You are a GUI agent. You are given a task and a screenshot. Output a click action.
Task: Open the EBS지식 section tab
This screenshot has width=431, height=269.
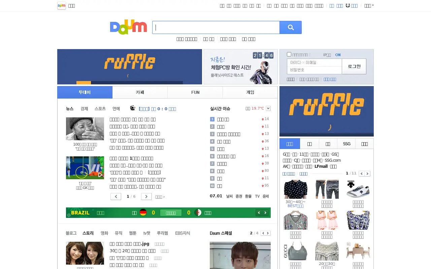coord(183,233)
